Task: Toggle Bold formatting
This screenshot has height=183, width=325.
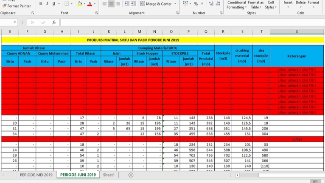Action: tap(41, 3)
